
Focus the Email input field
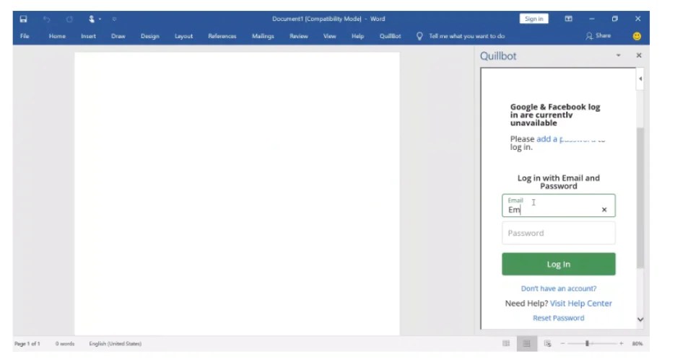point(558,206)
